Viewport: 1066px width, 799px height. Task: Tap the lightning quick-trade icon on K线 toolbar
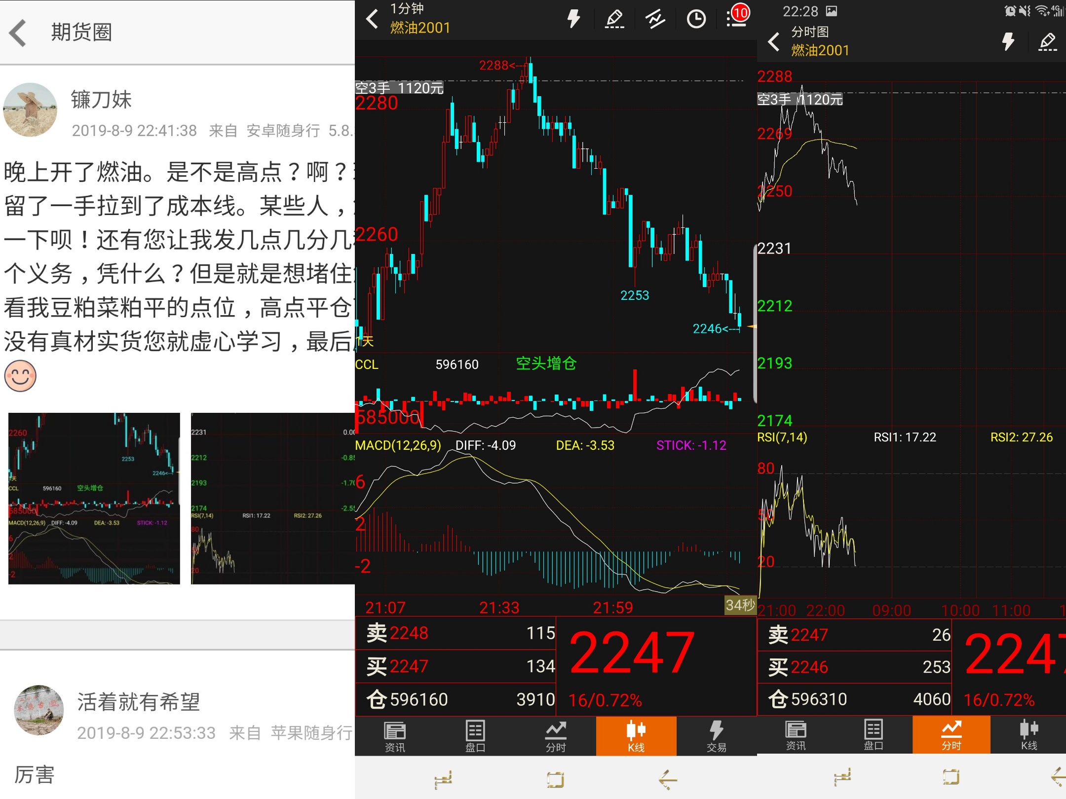[572, 19]
